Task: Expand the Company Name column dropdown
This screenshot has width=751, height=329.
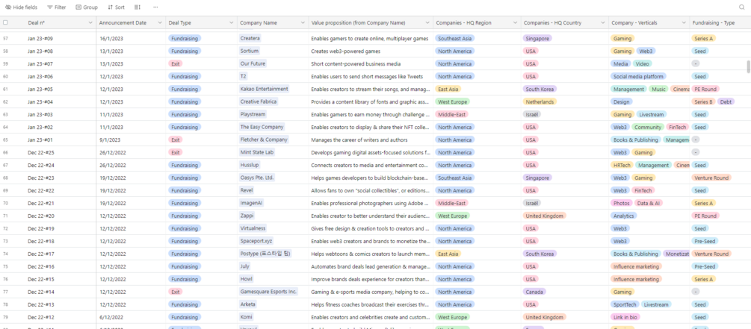Action: pos(303,22)
